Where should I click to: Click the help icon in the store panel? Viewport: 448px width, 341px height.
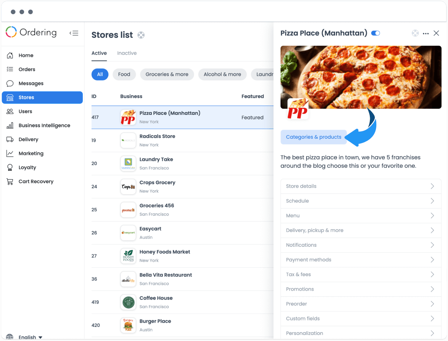415,33
